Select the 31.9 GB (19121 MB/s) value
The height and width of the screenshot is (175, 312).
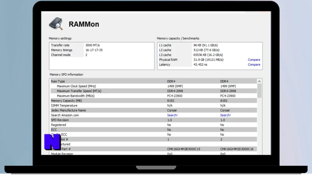[x=208, y=60]
